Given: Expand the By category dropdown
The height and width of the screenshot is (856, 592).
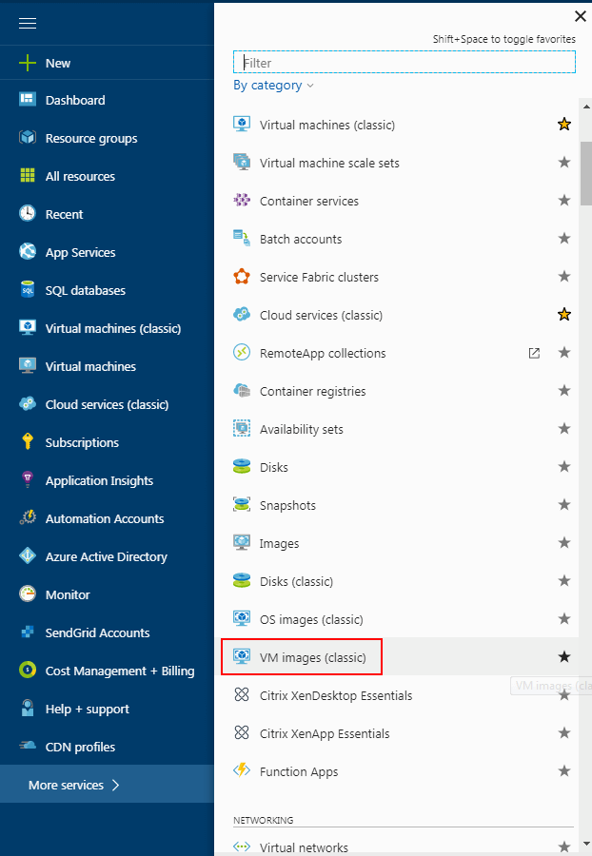Looking at the screenshot, I should [x=273, y=86].
